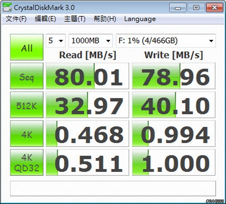Click the 4K QD32 read result 0.511
The width and height of the screenshot is (226, 204).
(x=87, y=162)
